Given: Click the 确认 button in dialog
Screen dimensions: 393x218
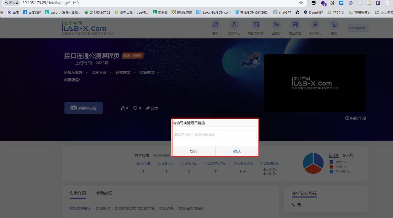Looking at the screenshot, I should (x=237, y=151).
